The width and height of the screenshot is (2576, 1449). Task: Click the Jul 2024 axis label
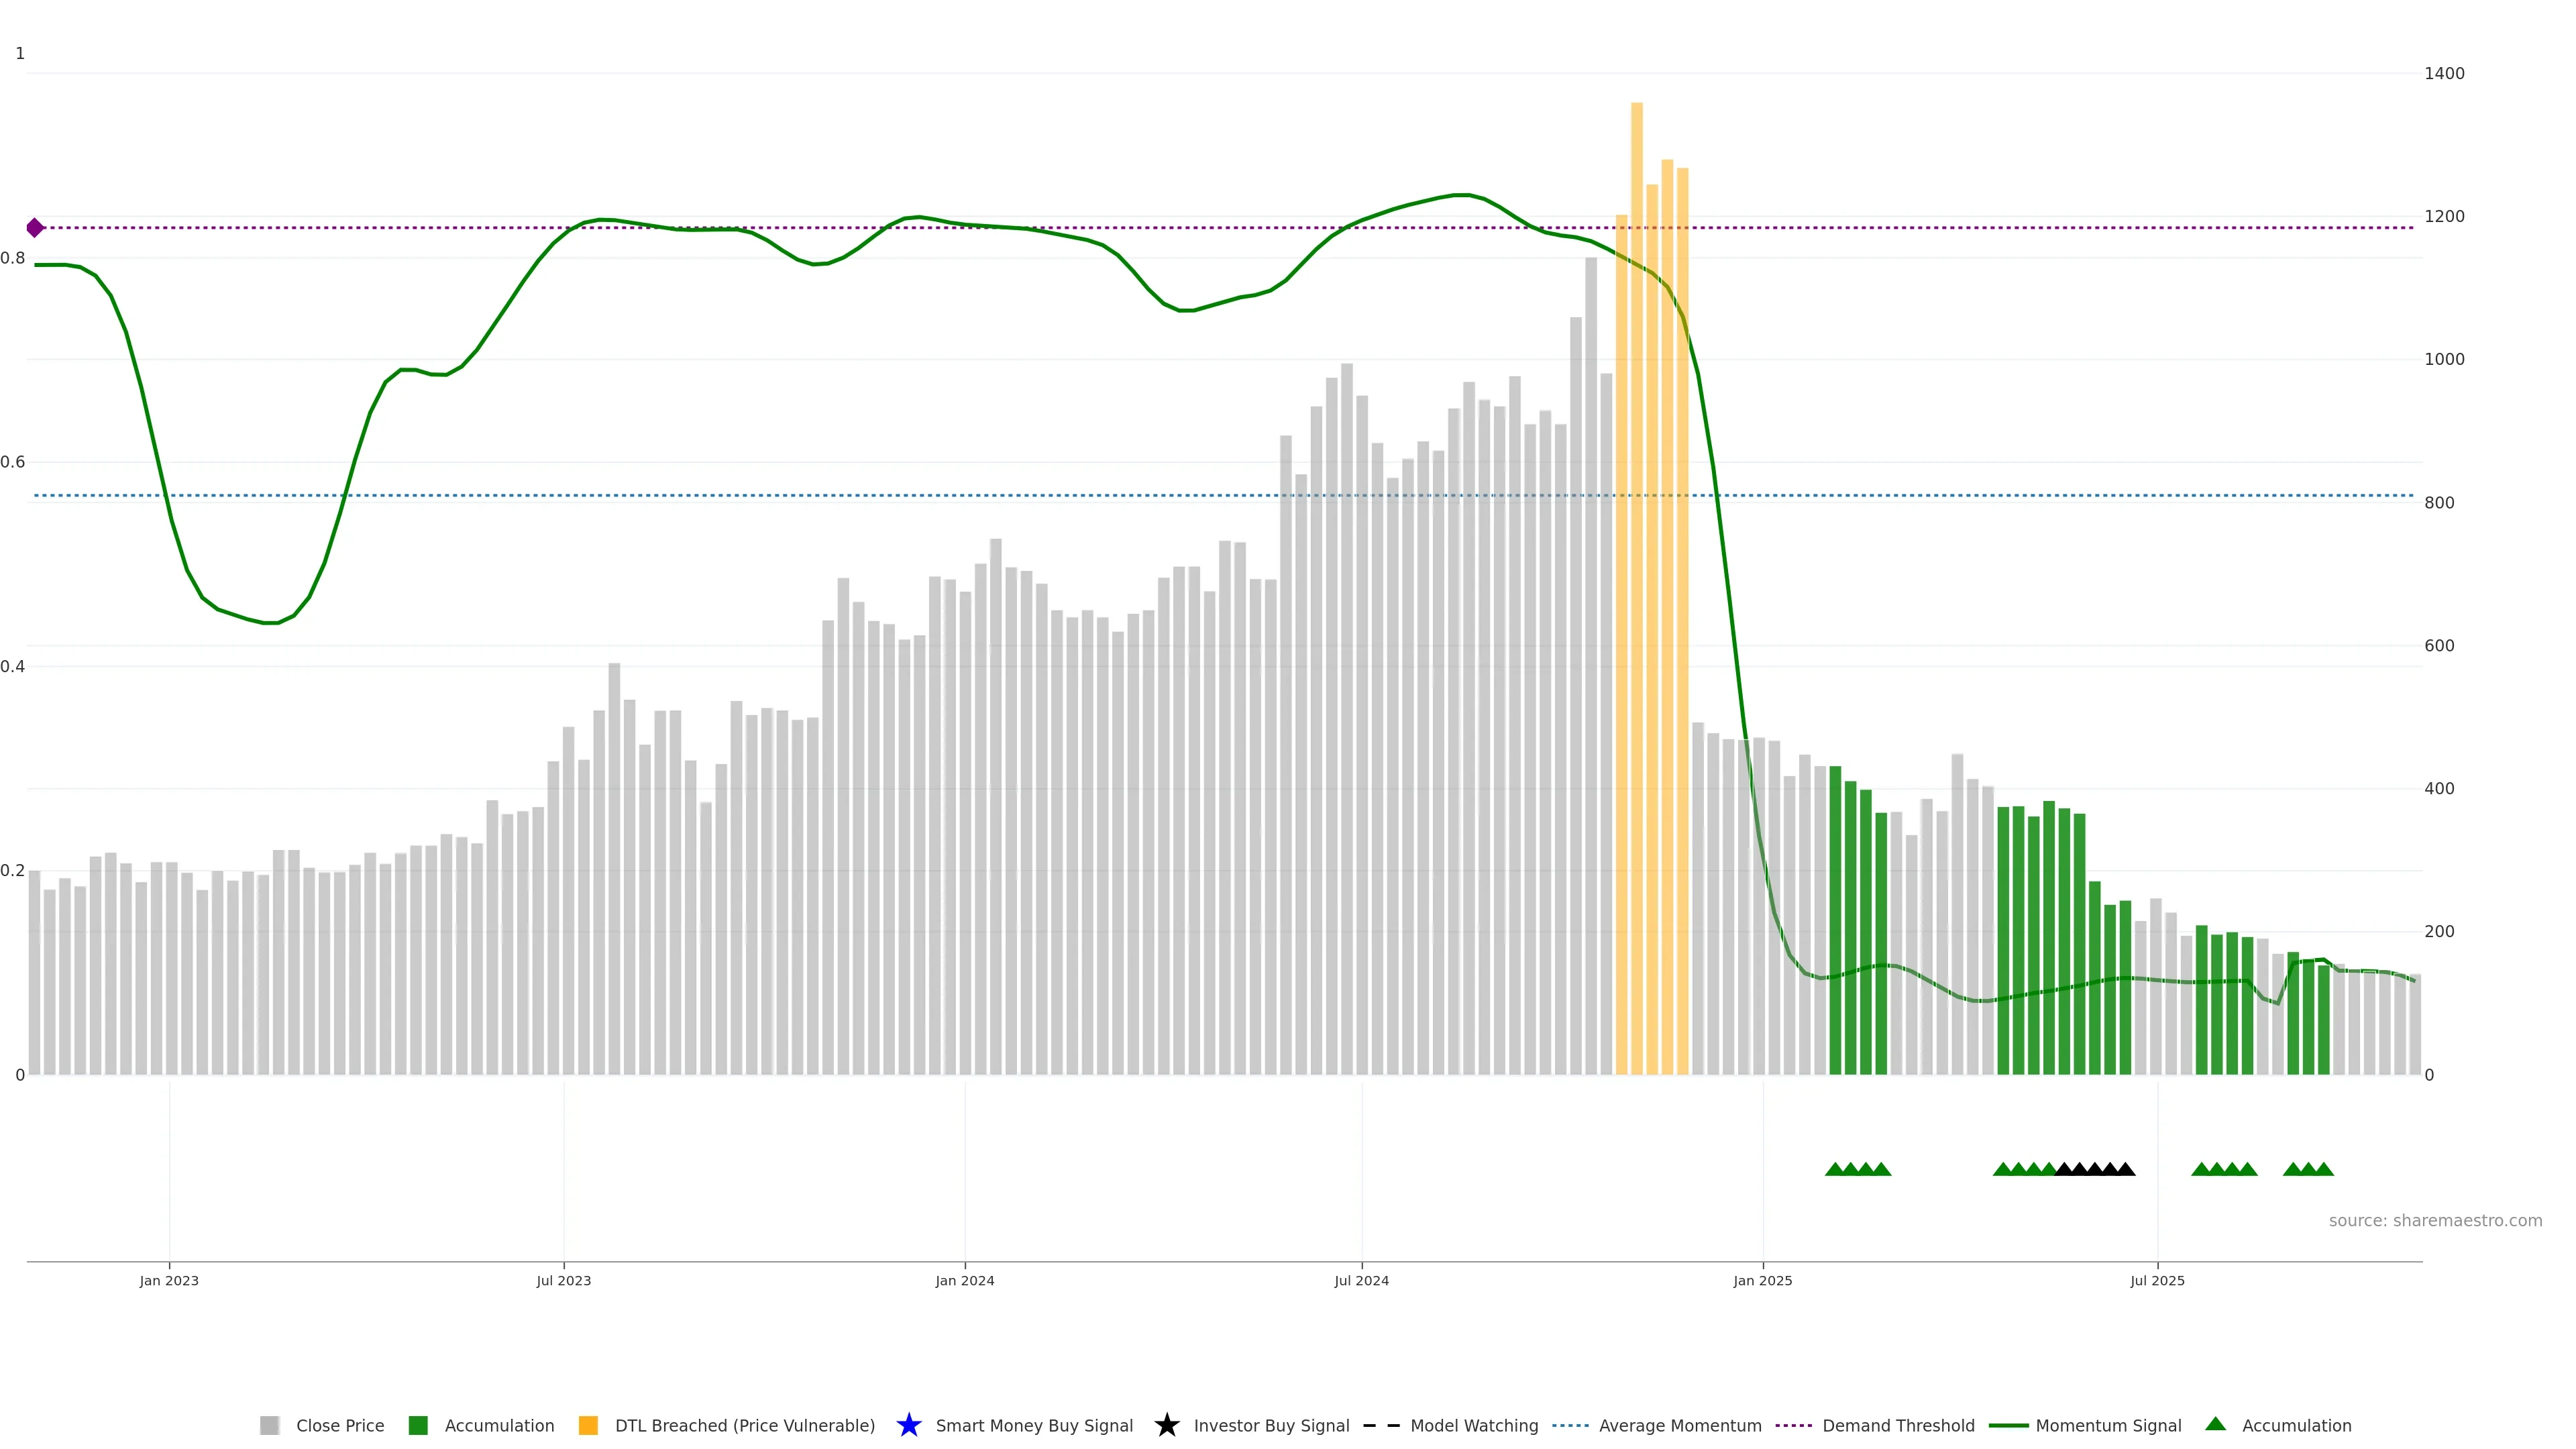tap(1361, 1280)
